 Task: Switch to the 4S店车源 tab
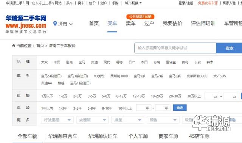(x=199, y=136)
